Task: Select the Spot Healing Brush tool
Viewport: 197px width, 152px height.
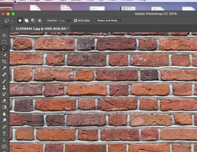Action: pos(4,74)
